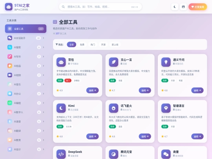Click the DeepSeek code icon

(61, 154)
